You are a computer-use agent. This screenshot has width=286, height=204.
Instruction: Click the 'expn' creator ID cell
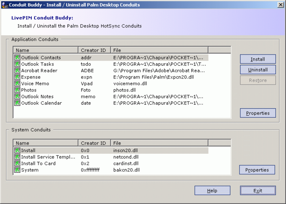[x=86, y=77]
